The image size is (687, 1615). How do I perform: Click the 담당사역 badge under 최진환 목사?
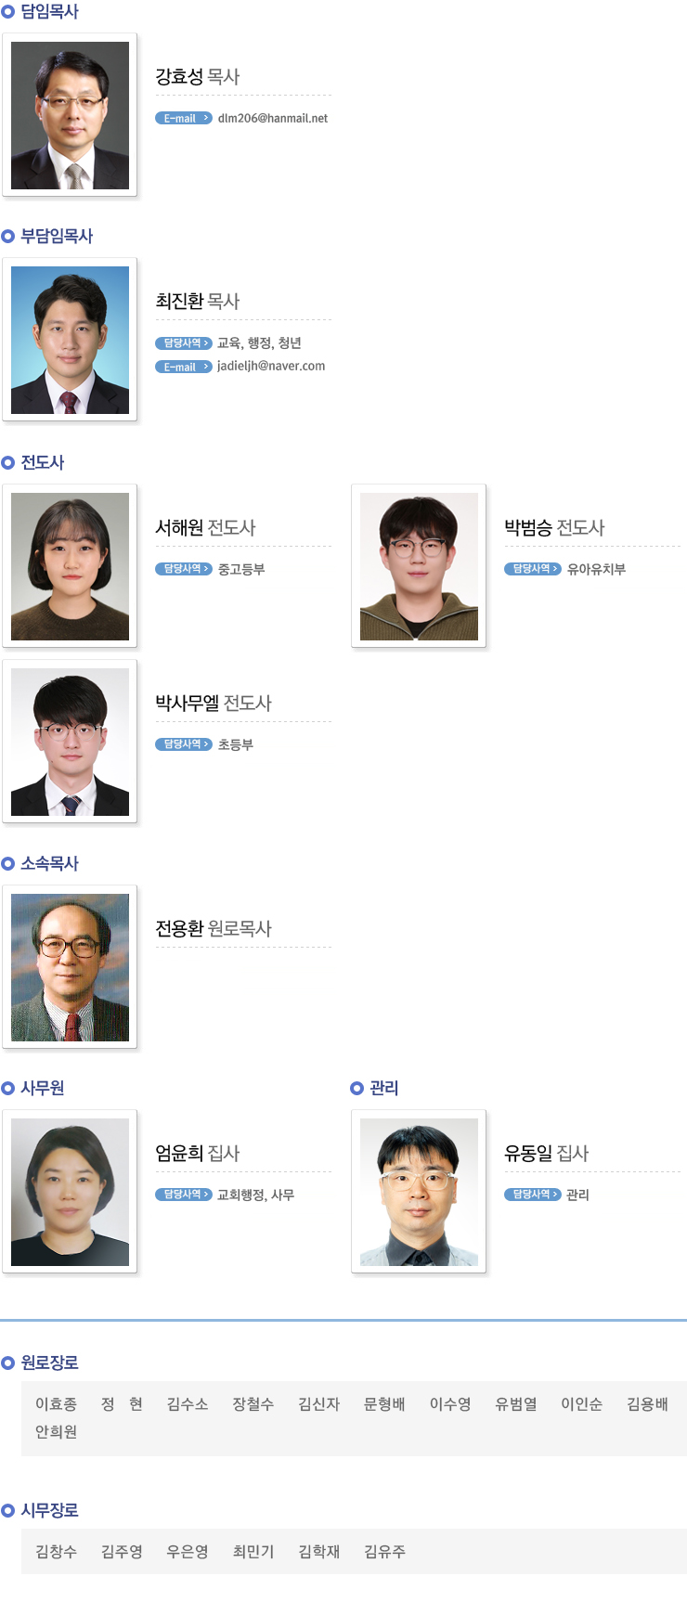point(184,343)
